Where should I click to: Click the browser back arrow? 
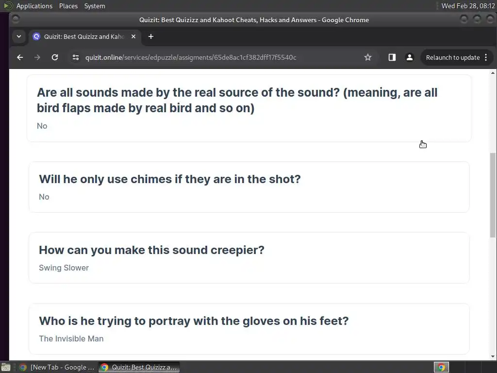click(x=20, y=57)
